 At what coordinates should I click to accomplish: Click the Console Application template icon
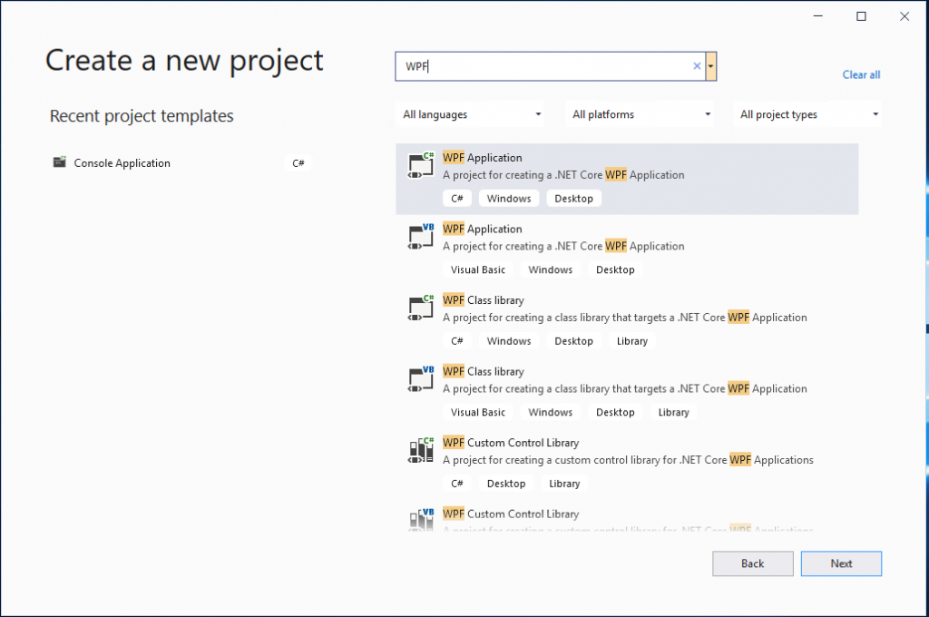coord(60,163)
